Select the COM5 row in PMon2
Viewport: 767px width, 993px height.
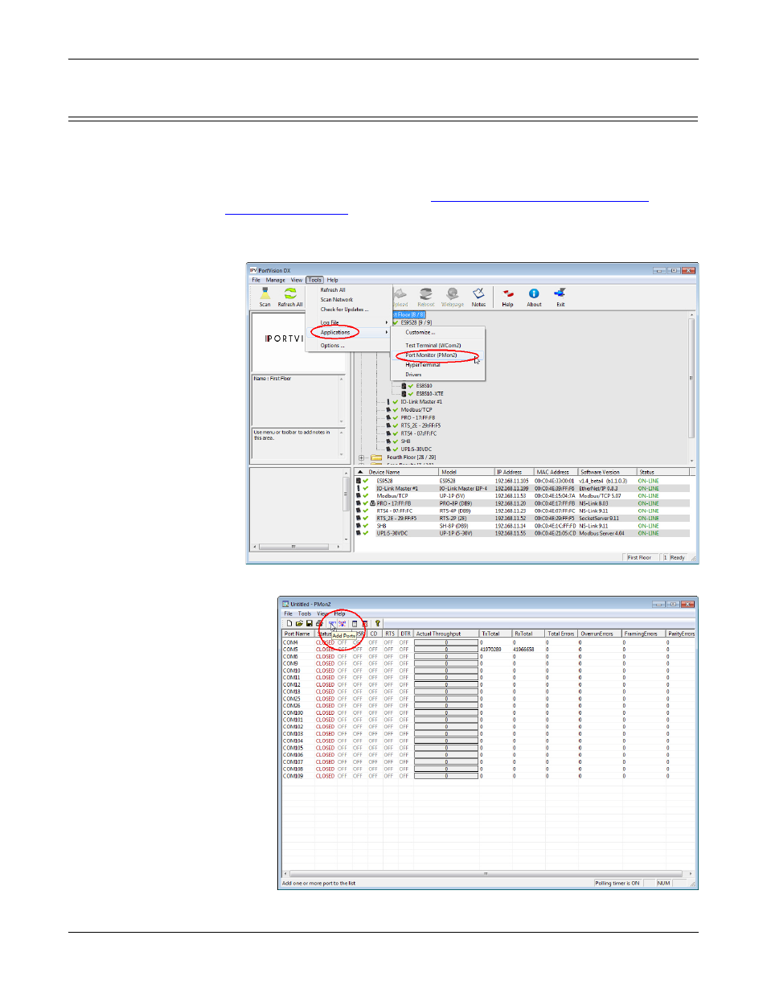[489, 650]
